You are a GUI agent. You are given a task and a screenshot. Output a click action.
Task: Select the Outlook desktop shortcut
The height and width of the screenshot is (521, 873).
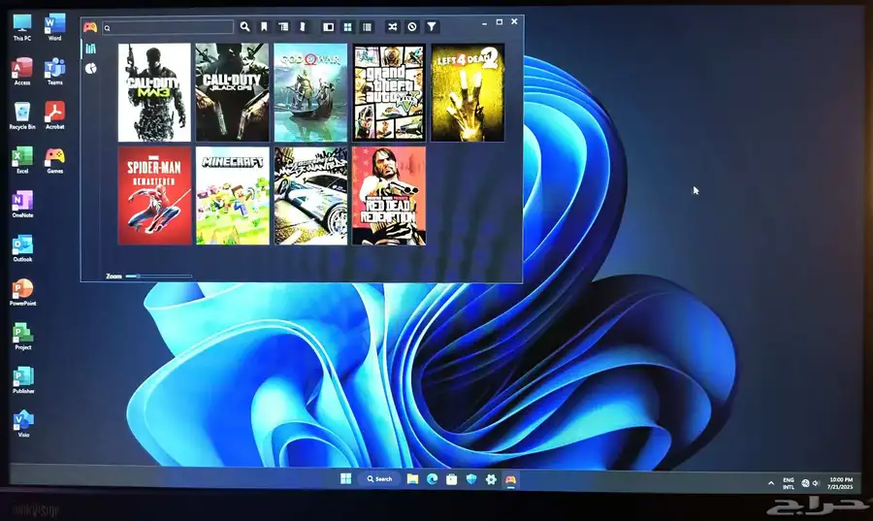click(22, 248)
